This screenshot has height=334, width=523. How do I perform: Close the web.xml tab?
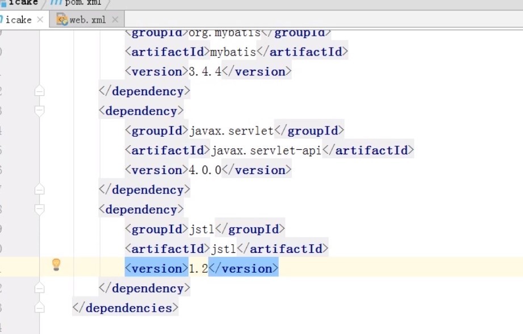(x=115, y=20)
